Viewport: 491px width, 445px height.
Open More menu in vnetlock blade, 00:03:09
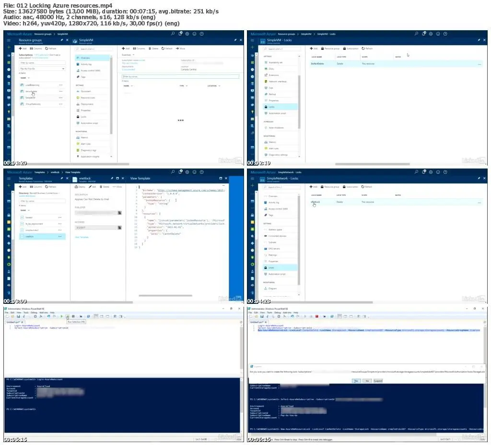(x=117, y=187)
